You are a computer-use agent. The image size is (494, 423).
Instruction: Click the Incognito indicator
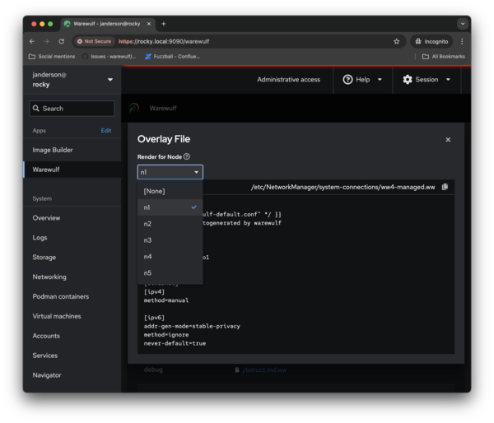[431, 41]
